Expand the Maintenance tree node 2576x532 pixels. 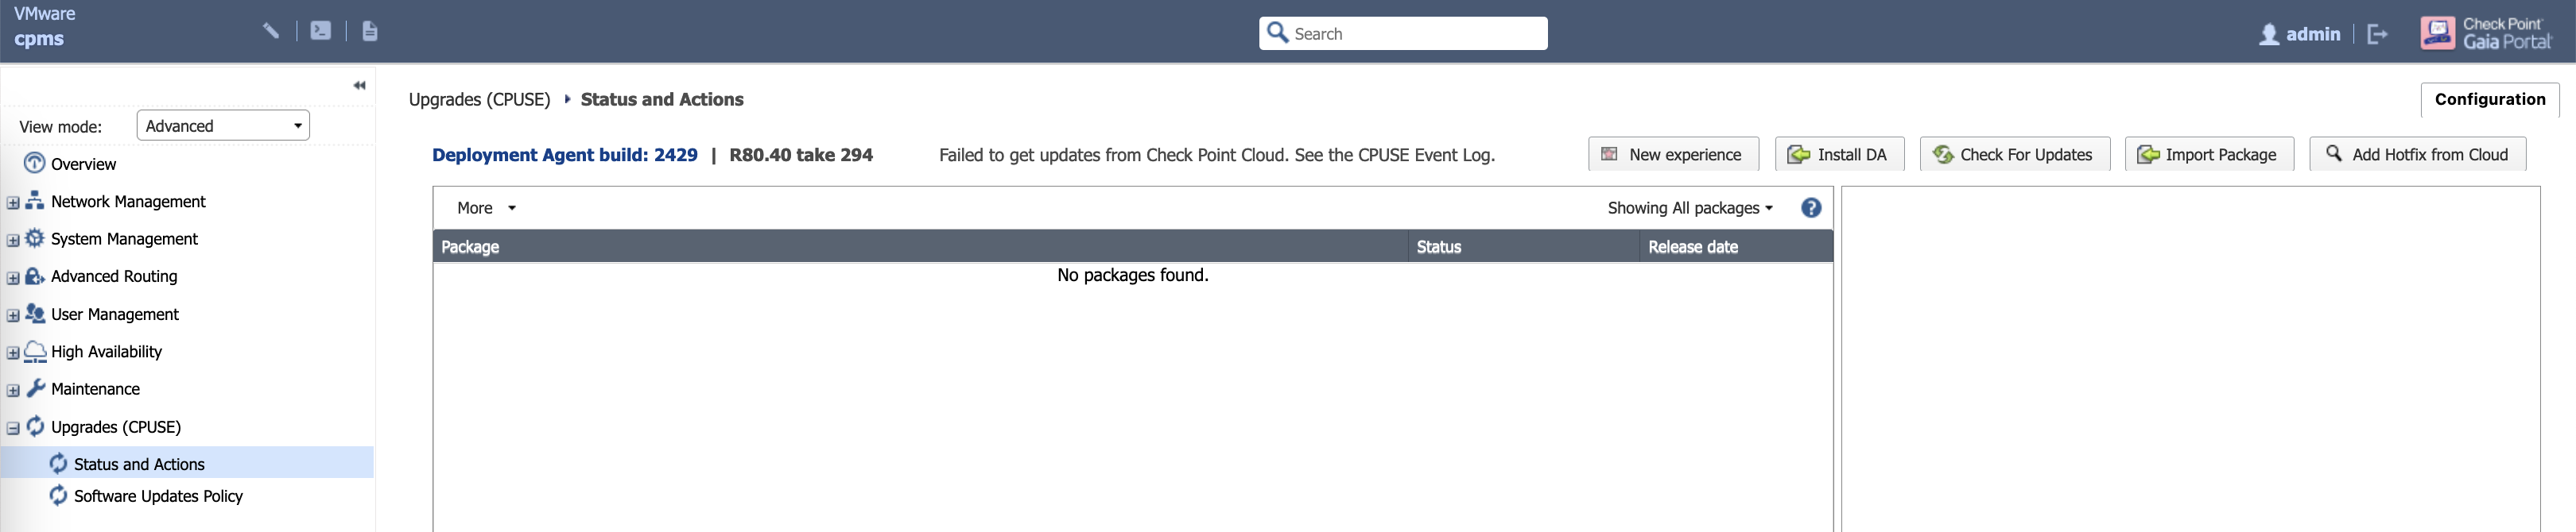click(x=13, y=391)
